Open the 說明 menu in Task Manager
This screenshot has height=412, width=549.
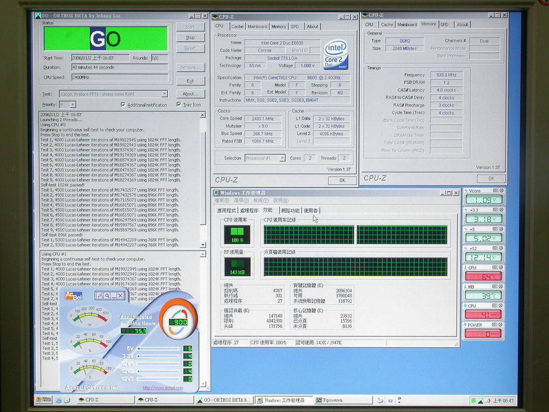pyautogui.click(x=280, y=201)
